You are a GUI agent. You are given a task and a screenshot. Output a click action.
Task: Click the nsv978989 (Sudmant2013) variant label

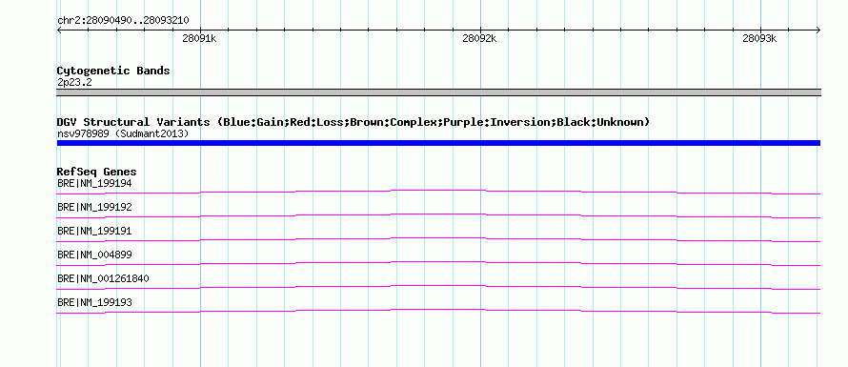click(x=123, y=133)
